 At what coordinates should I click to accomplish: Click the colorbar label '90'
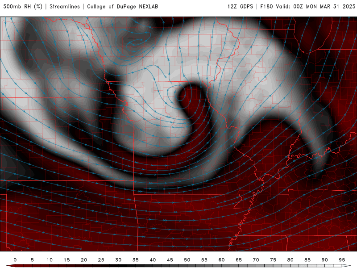click(325, 260)
